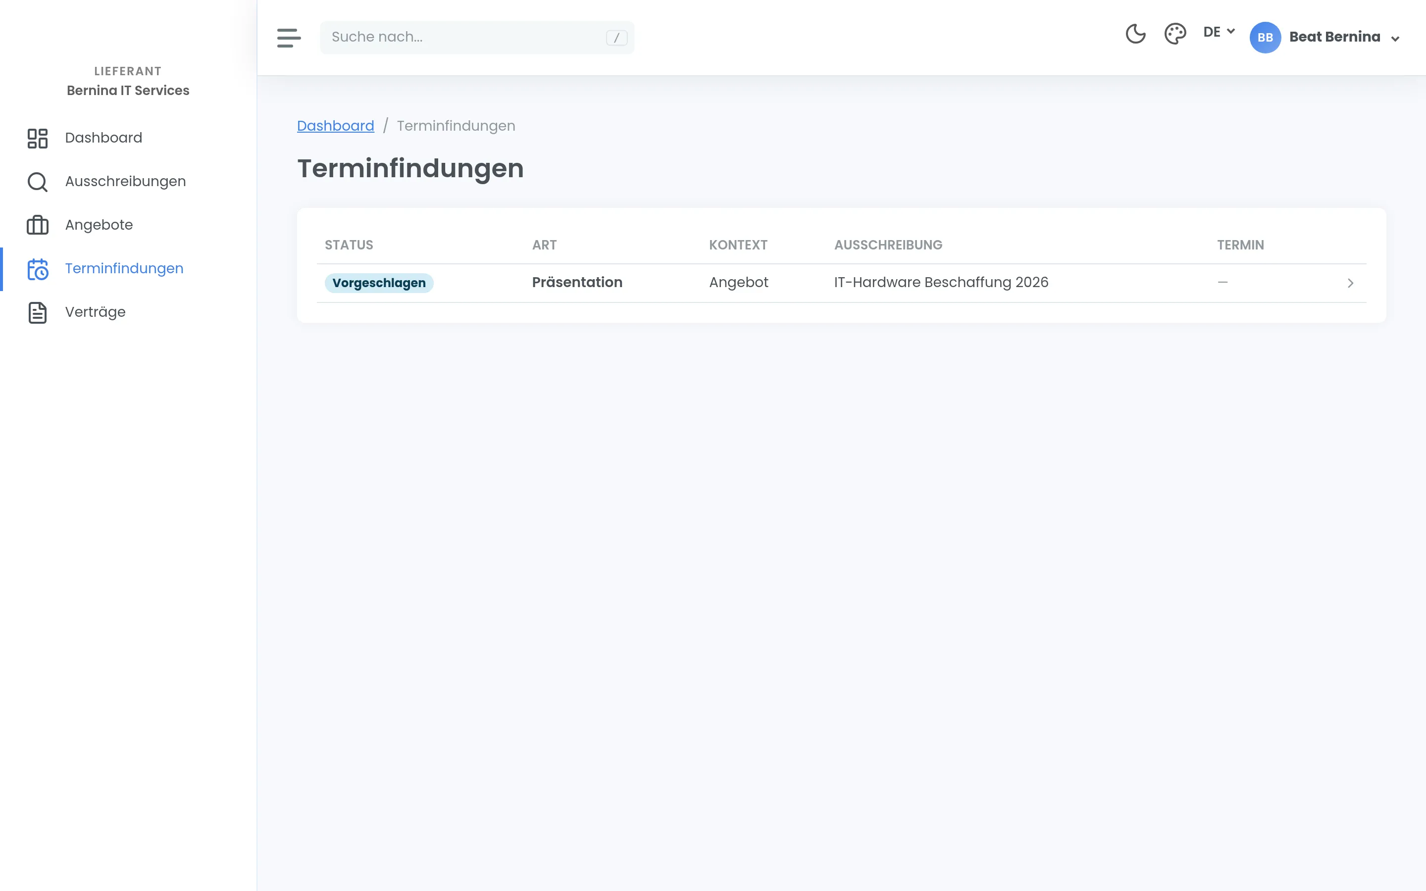
Task: Expand the Beat Bernina user menu
Action: click(1395, 39)
